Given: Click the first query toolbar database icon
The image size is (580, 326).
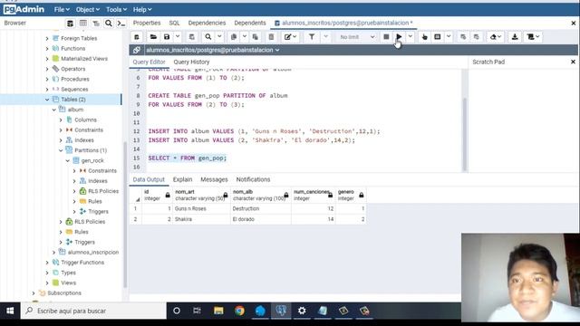Looking at the screenshot, I should (137, 37).
